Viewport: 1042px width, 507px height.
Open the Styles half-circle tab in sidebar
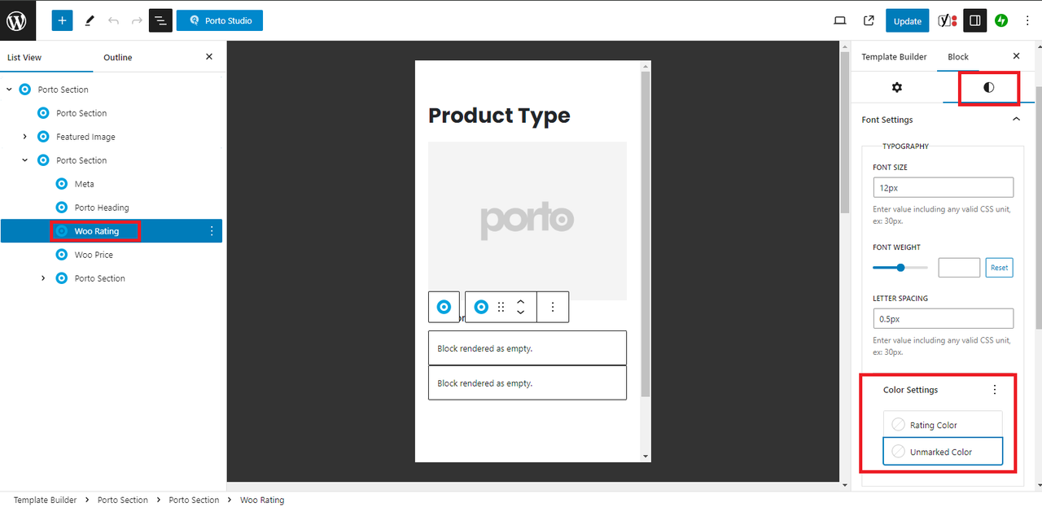tap(988, 87)
